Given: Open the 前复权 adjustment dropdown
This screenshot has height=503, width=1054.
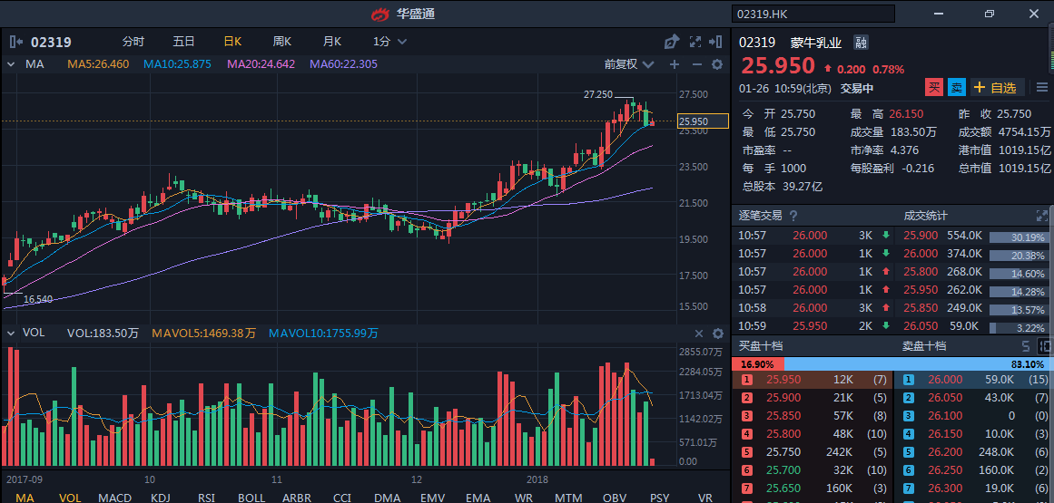Looking at the screenshot, I should click(x=634, y=64).
